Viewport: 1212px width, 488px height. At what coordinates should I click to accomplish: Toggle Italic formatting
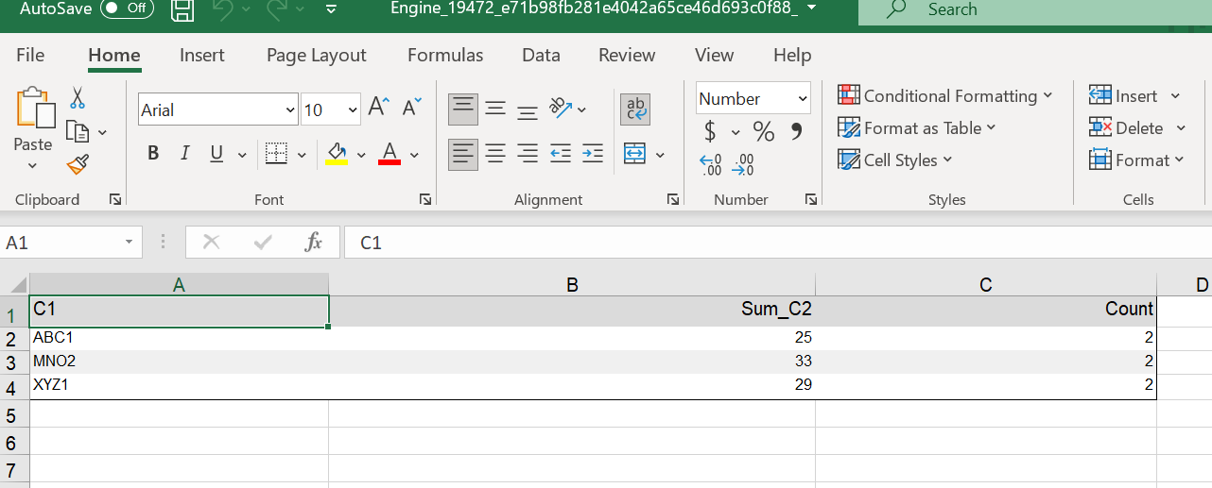185,154
